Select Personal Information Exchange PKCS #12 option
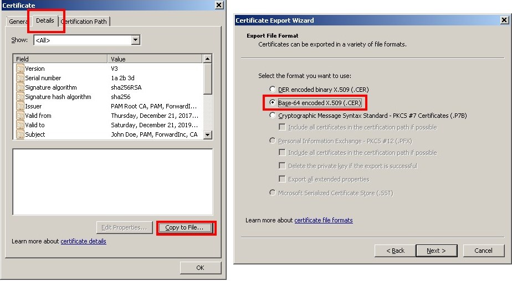The height and width of the screenshot is (281, 512). coord(272,140)
